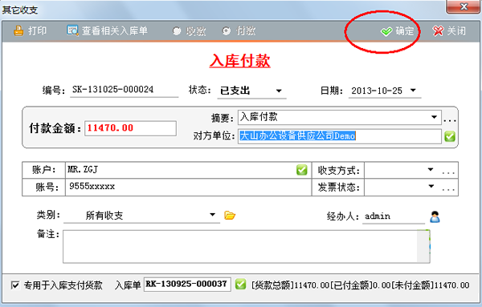Toggle 专用于入库支付货款 checkbox
This screenshot has width=482, height=307.
tap(15, 285)
